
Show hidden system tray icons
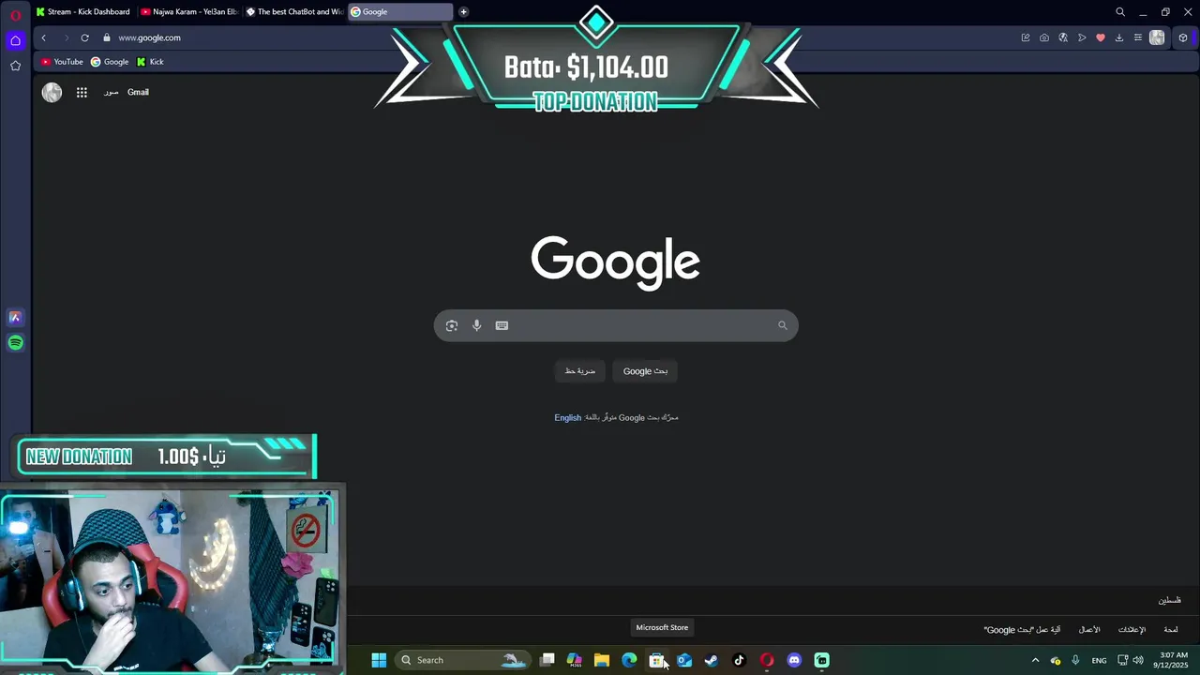[x=1035, y=660]
